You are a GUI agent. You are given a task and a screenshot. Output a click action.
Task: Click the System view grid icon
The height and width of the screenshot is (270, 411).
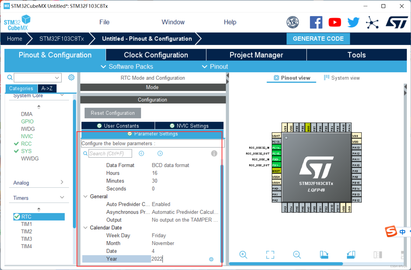[x=326, y=77]
